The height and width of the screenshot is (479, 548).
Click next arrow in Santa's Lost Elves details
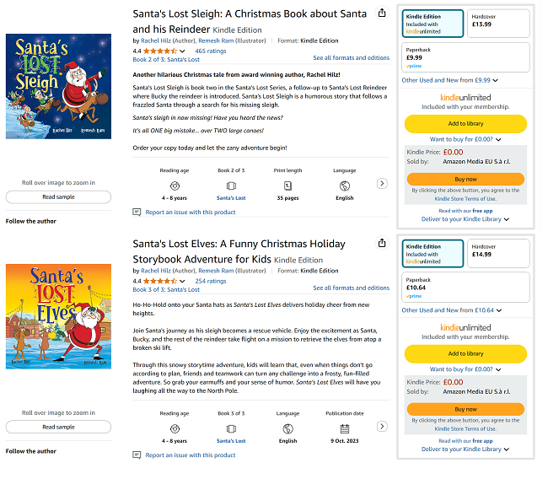tap(382, 413)
